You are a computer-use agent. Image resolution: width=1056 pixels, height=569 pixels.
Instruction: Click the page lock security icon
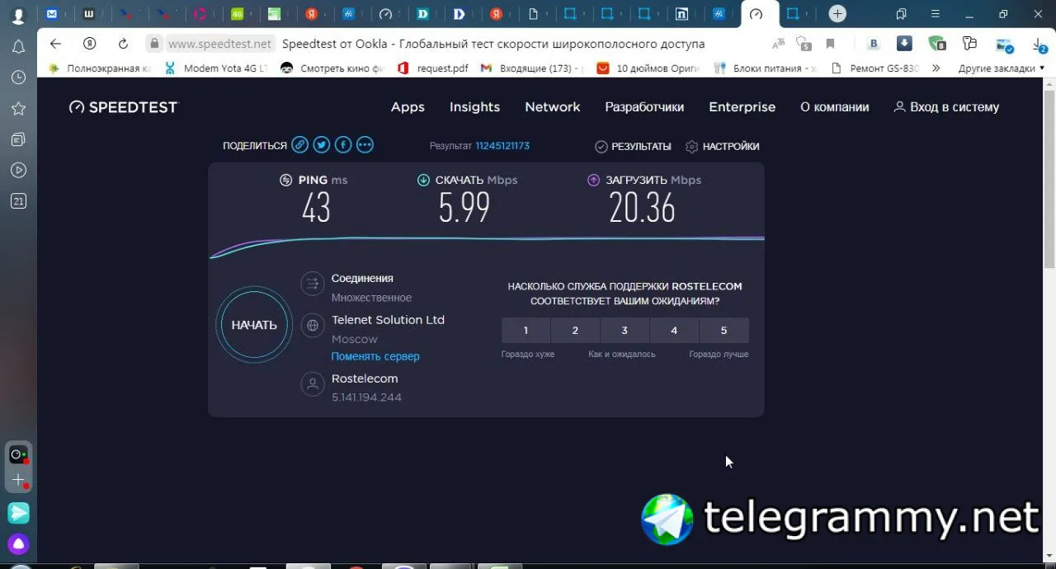pyautogui.click(x=153, y=44)
